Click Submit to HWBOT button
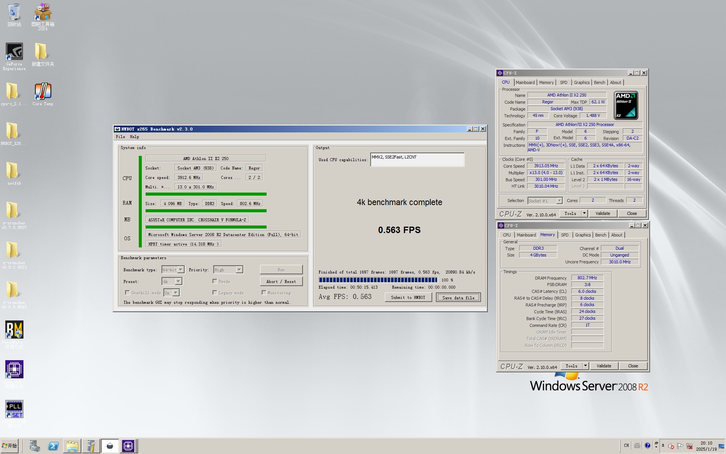 point(408,298)
